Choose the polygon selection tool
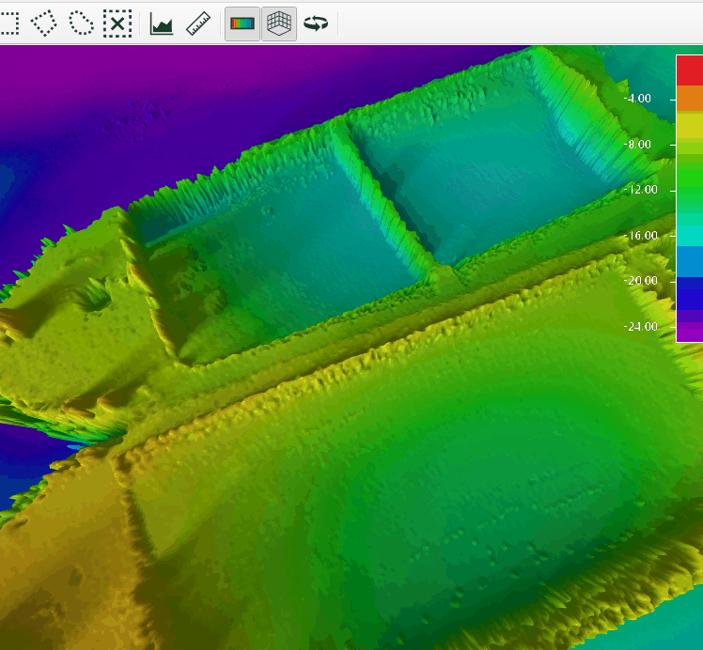Viewport: 703px width, 650px height. 43,23
